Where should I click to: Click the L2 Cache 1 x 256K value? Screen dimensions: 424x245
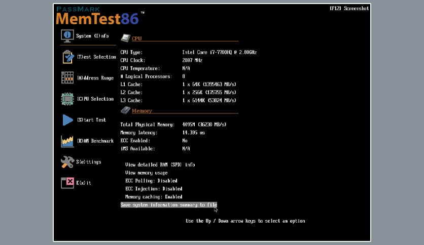tap(209, 93)
